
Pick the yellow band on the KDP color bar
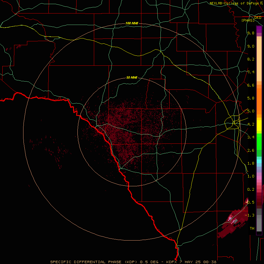[259, 126]
